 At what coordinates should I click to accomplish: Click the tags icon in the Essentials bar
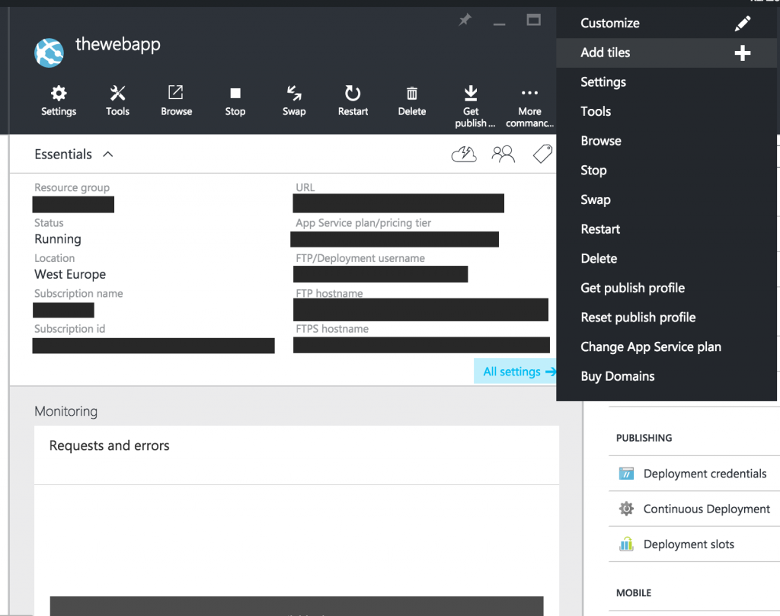point(542,154)
